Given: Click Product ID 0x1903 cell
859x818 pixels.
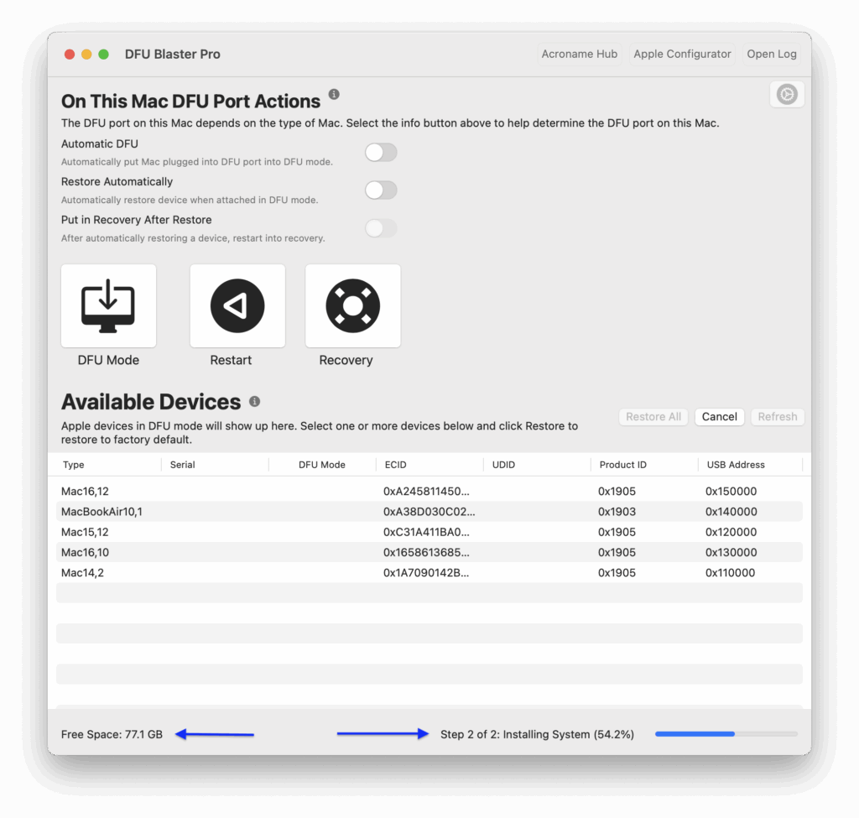Looking at the screenshot, I should 617,512.
